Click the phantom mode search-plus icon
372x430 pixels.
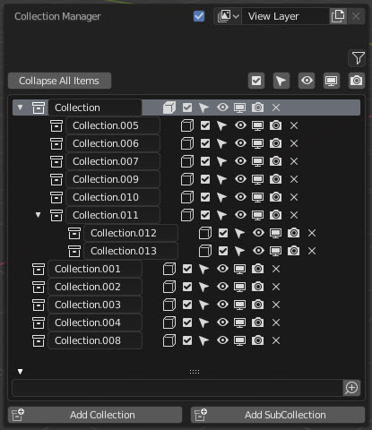click(351, 388)
